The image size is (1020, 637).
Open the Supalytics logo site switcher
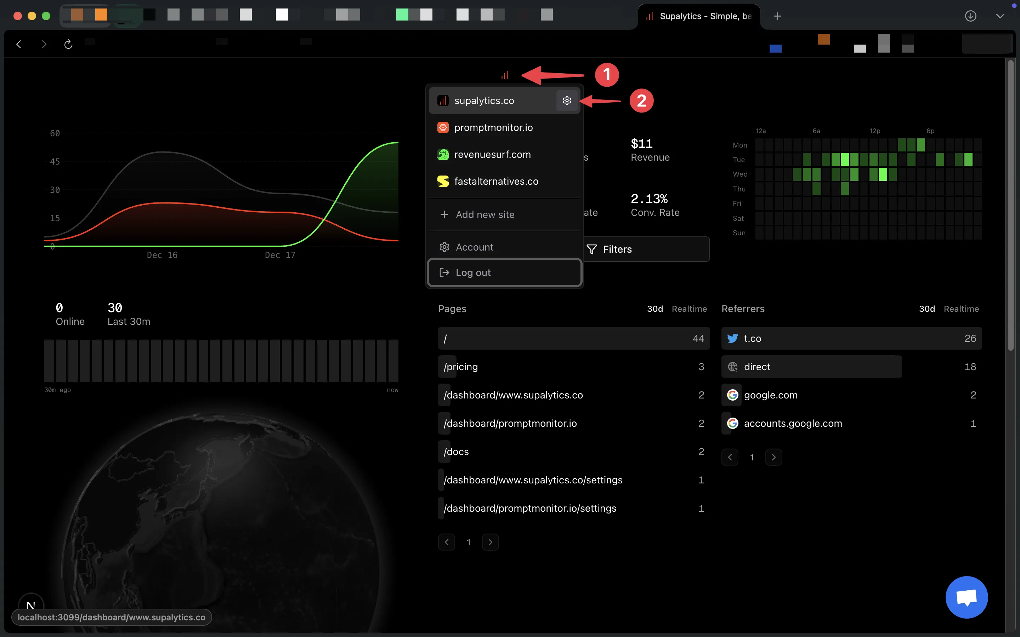tap(505, 75)
